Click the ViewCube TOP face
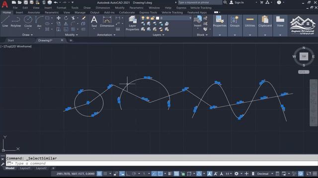Image resolution: width=318 pixels, height=178 pixels. click(304, 56)
